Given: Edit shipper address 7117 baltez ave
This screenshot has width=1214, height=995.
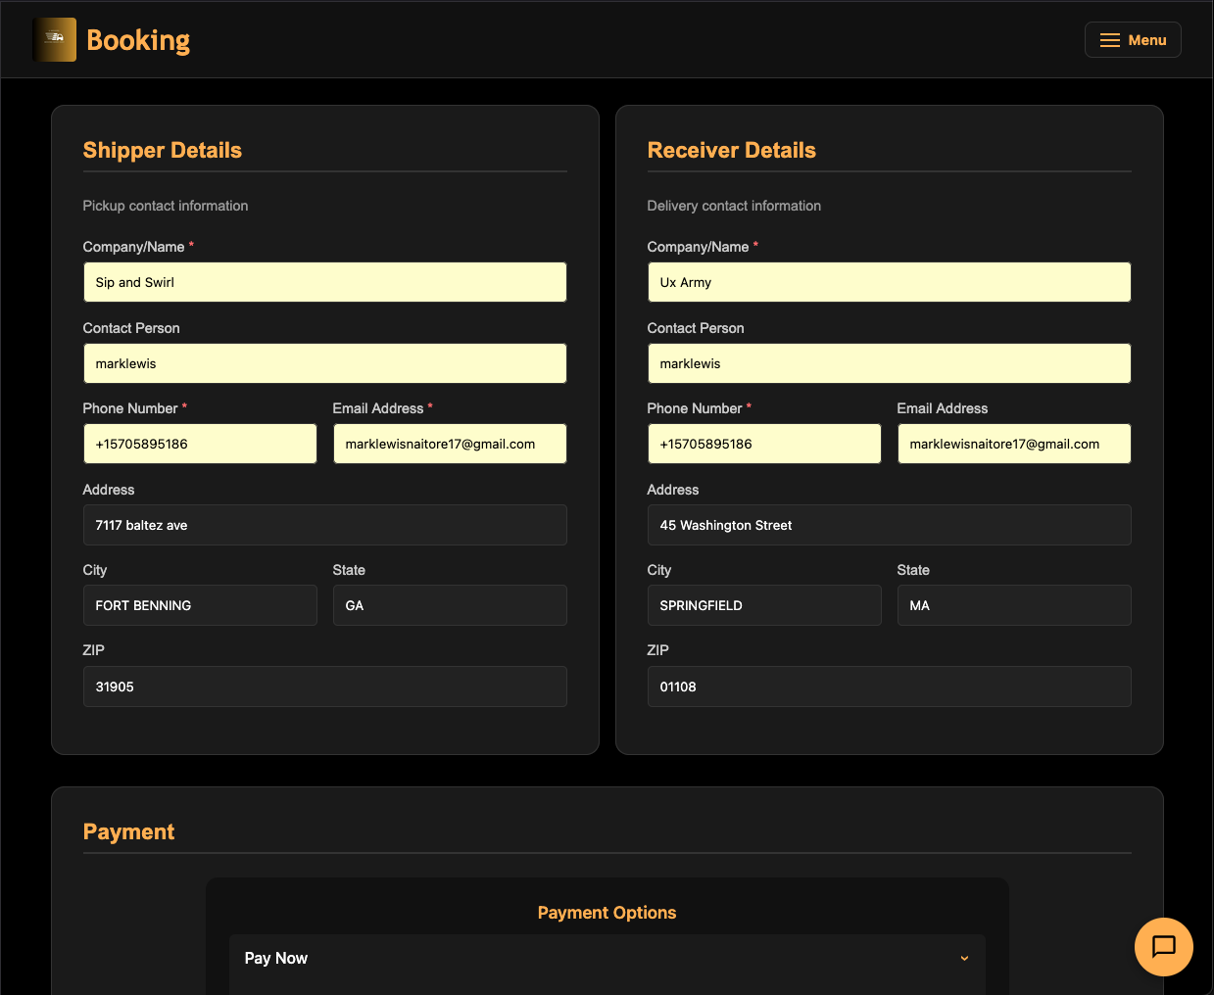Looking at the screenshot, I should coord(324,525).
